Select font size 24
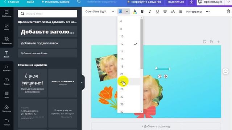 pyautogui.click(x=129, y=82)
